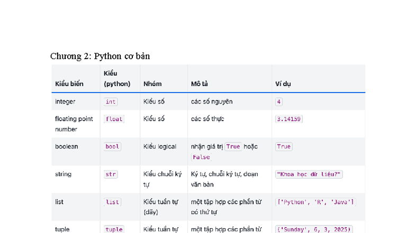
Task: Select the example value '4' in the integer row
Action: pyautogui.click(x=279, y=101)
